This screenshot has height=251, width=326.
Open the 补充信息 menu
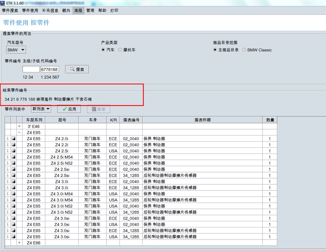[50, 11]
